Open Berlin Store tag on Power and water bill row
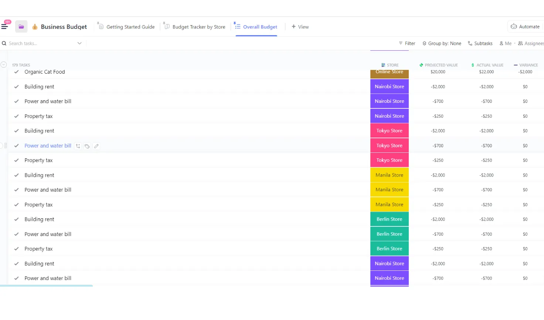This screenshot has width=544, height=320. click(390, 234)
